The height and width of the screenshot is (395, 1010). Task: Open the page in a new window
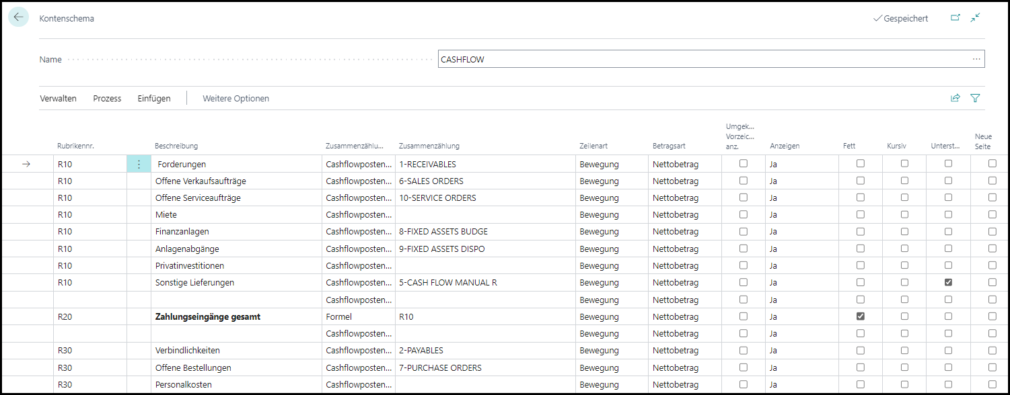955,17
